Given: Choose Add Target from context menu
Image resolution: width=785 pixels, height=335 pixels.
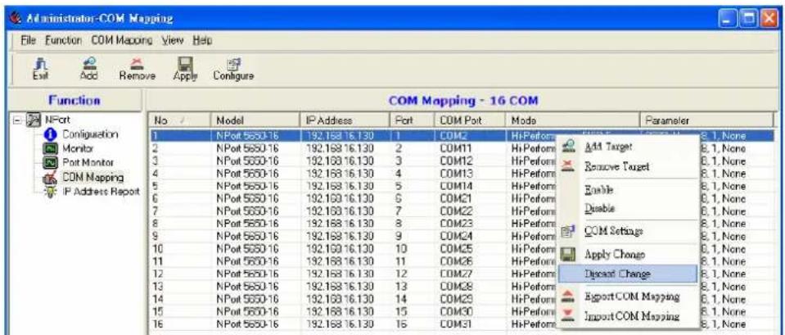Looking at the screenshot, I should 628,147.
